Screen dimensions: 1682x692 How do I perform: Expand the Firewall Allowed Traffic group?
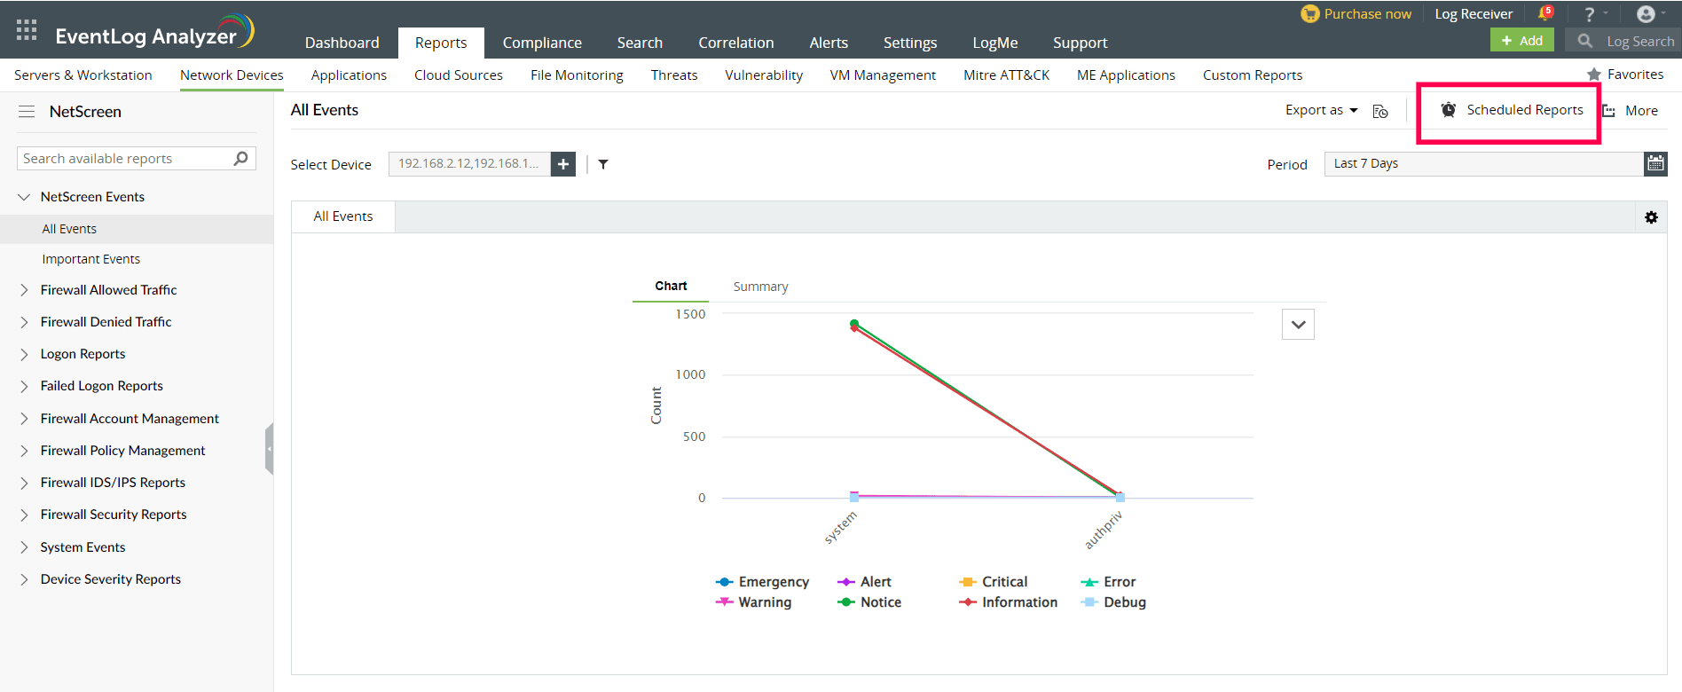tap(24, 290)
